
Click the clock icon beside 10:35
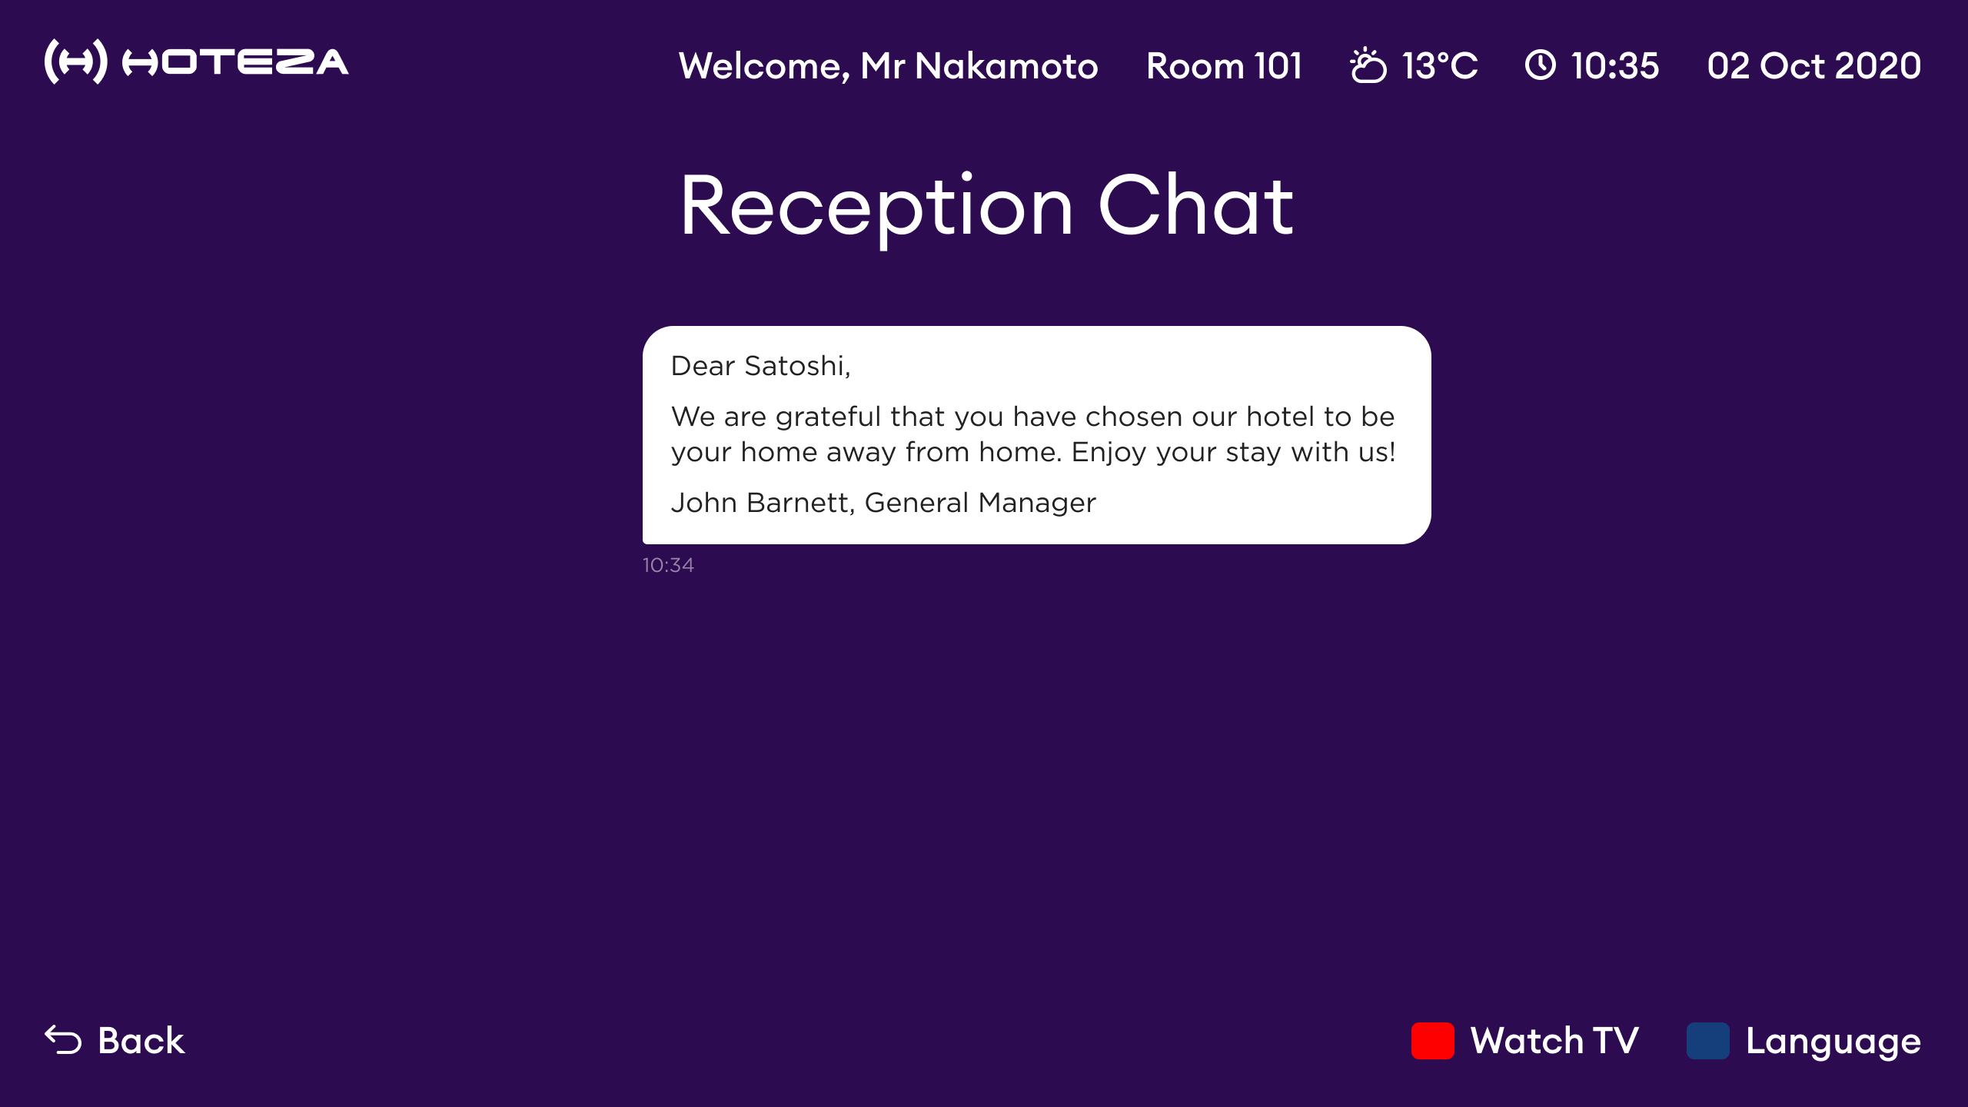tap(1541, 65)
